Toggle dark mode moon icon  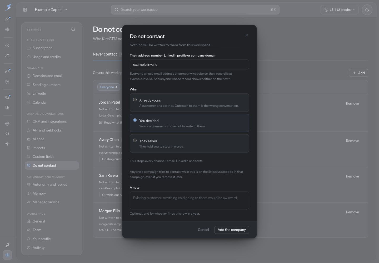(x=367, y=10)
